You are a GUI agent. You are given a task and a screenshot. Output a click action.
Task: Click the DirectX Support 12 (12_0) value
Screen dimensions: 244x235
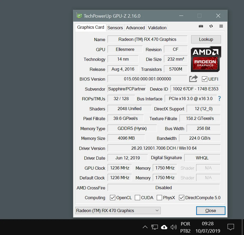(x=204, y=109)
